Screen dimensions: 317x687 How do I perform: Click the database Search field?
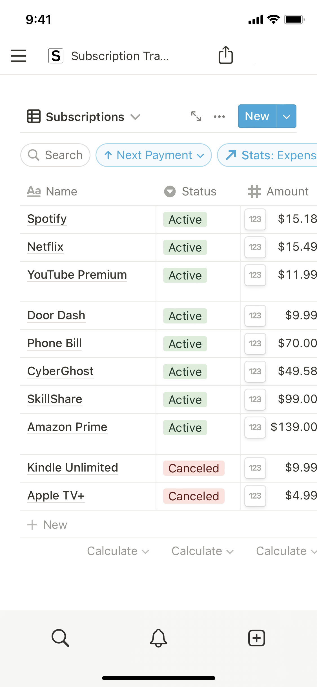56,155
